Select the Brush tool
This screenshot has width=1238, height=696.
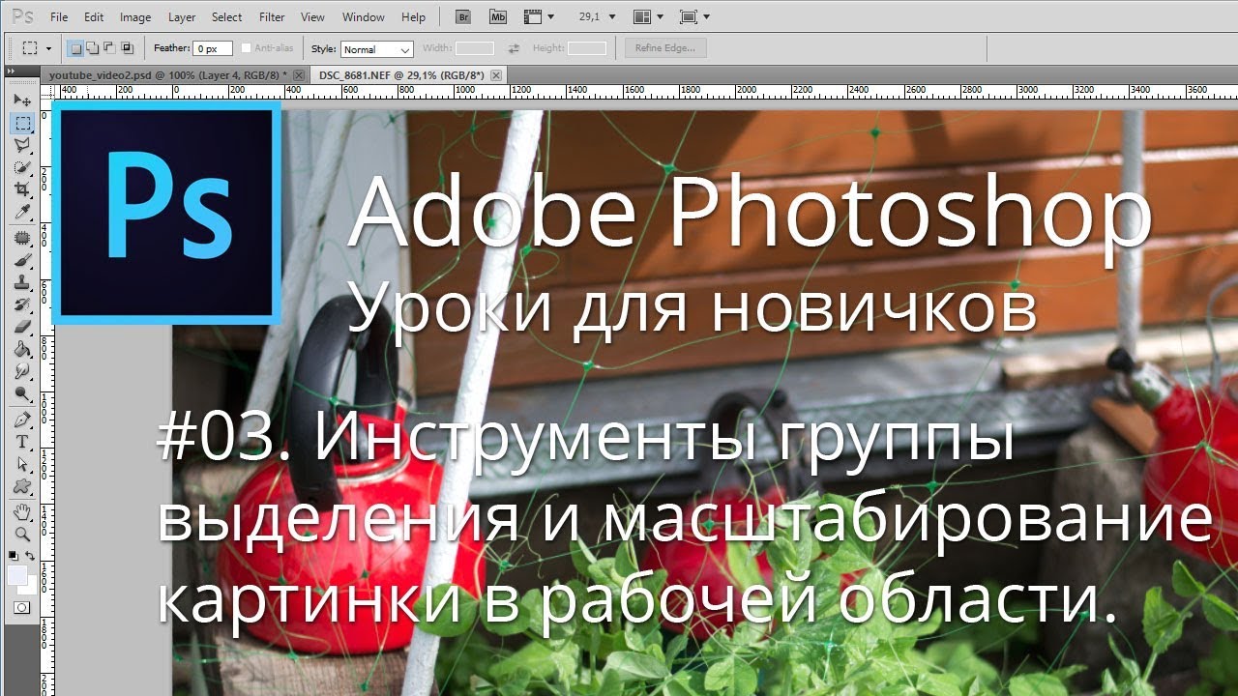pyautogui.click(x=21, y=260)
